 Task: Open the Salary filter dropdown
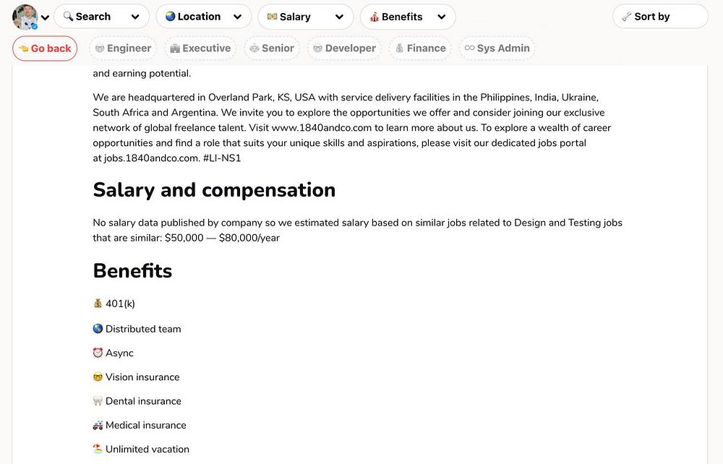click(305, 17)
